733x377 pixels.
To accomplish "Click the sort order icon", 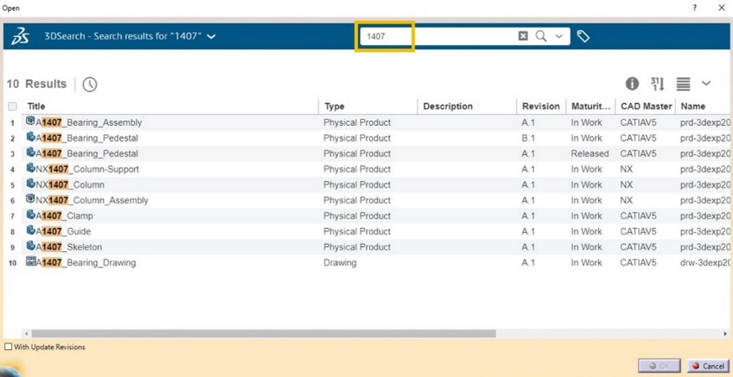I will tap(658, 84).
